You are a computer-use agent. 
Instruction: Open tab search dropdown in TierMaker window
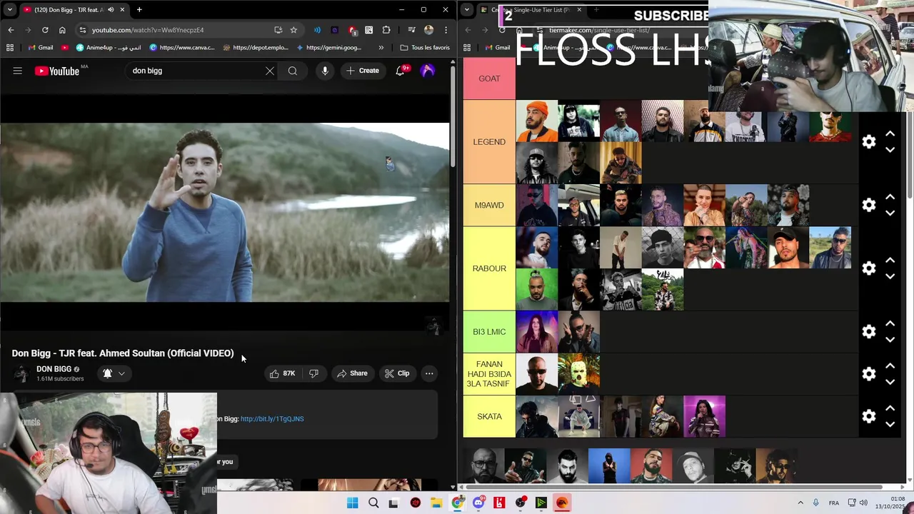(466, 10)
